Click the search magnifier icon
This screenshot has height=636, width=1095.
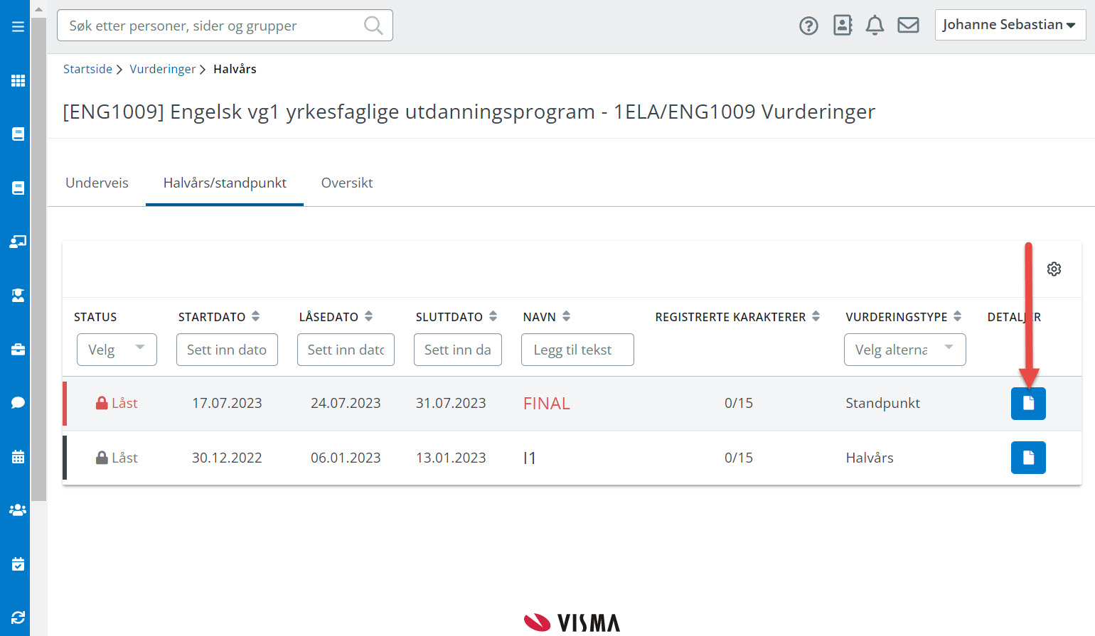tap(373, 26)
